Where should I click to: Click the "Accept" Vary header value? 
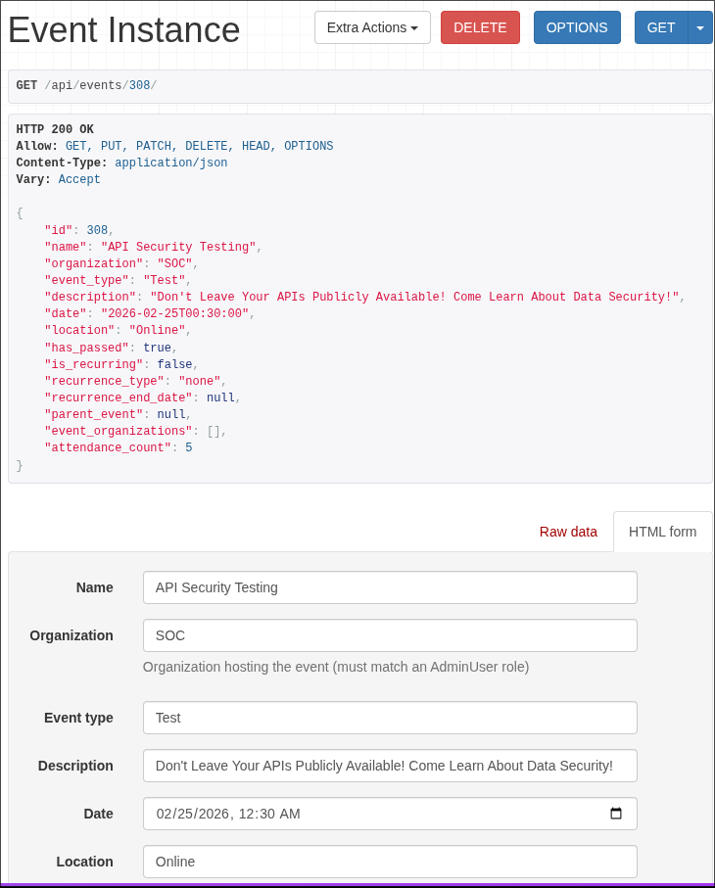pyautogui.click(x=79, y=179)
